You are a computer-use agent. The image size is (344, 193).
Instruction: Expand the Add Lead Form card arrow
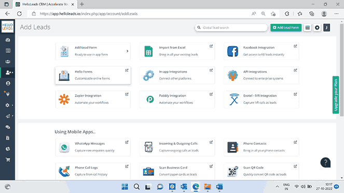pyautogui.click(x=127, y=51)
